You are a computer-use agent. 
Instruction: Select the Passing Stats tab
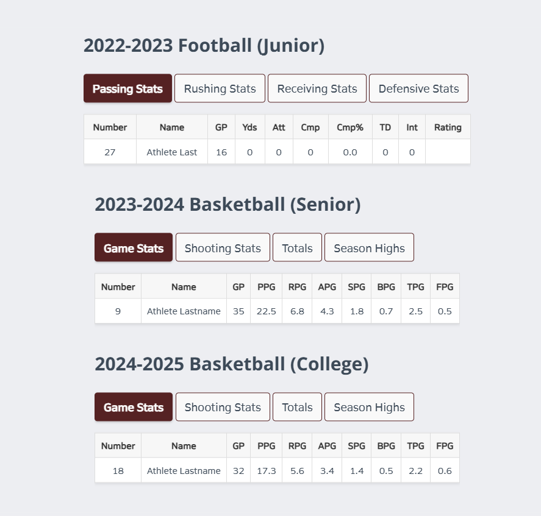point(127,88)
